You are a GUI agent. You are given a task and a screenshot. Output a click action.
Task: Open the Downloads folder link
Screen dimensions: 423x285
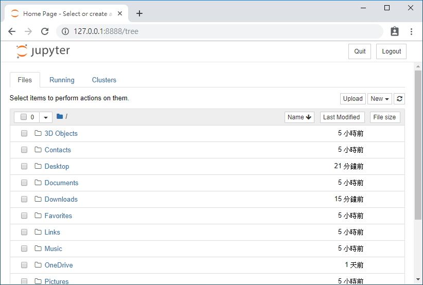61,199
